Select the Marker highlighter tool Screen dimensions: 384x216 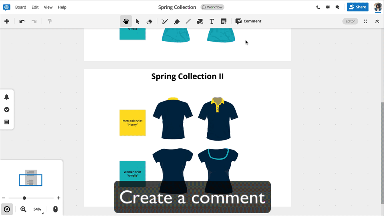(x=176, y=22)
